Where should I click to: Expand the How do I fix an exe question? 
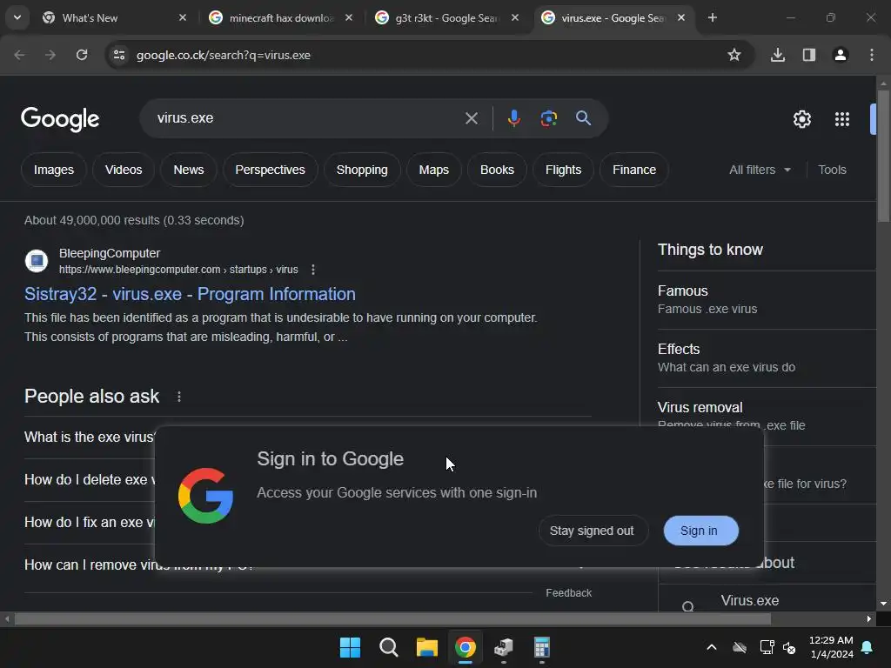(x=90, y=523)
